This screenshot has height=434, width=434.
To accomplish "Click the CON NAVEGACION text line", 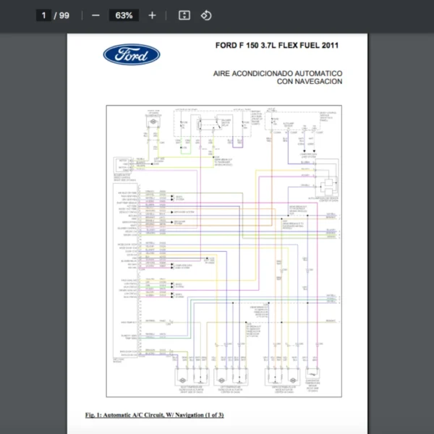I will point(310,81).
